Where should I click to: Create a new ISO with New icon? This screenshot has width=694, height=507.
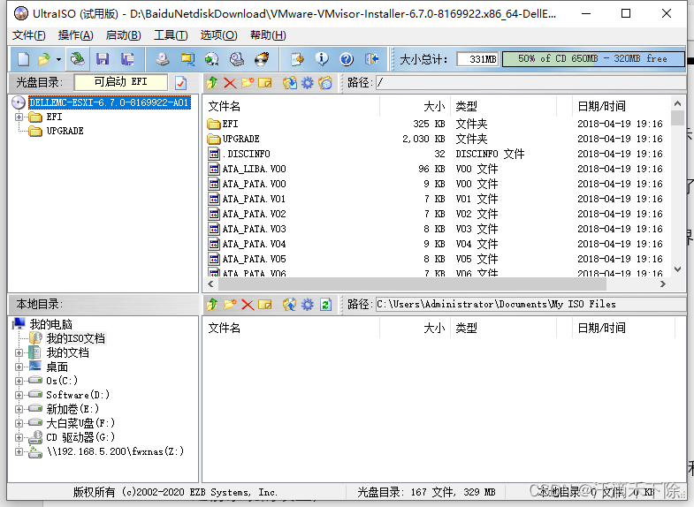pyautogui.click(x=23, y=59)
